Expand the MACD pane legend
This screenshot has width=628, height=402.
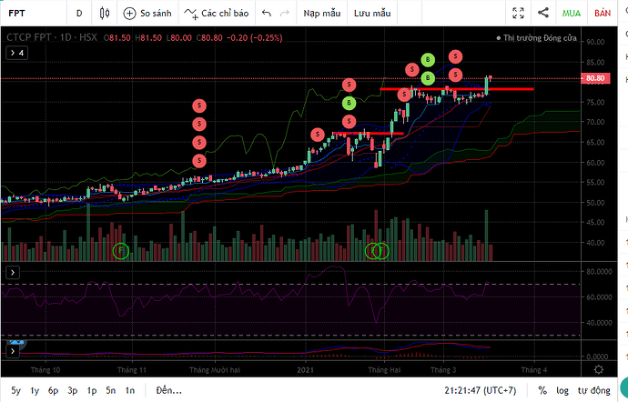tap(13, 352)
